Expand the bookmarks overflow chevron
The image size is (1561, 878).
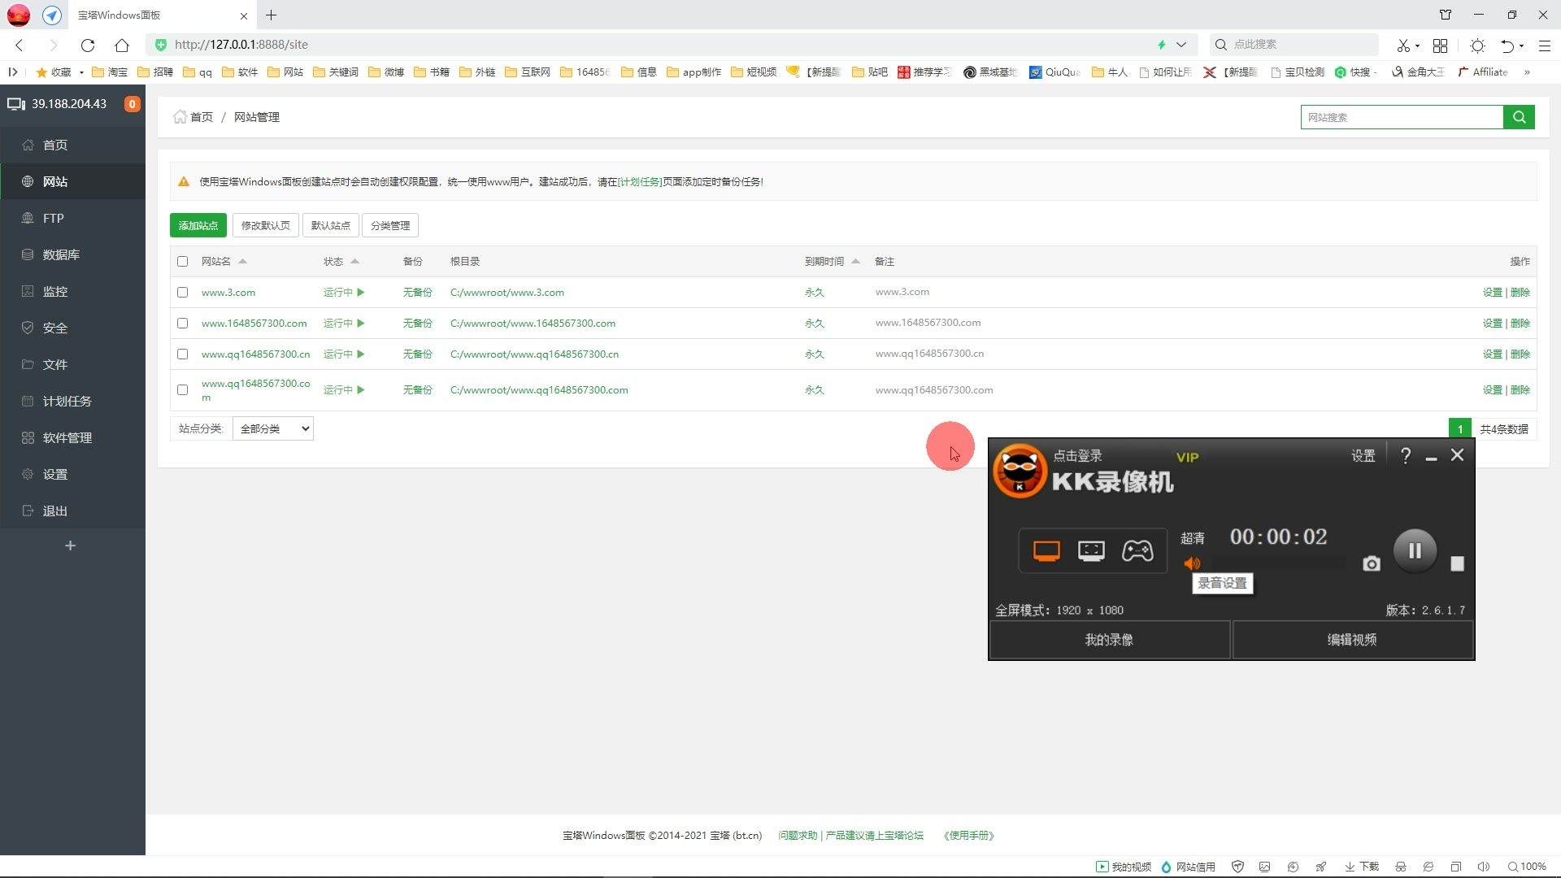tap(1527, 72)
